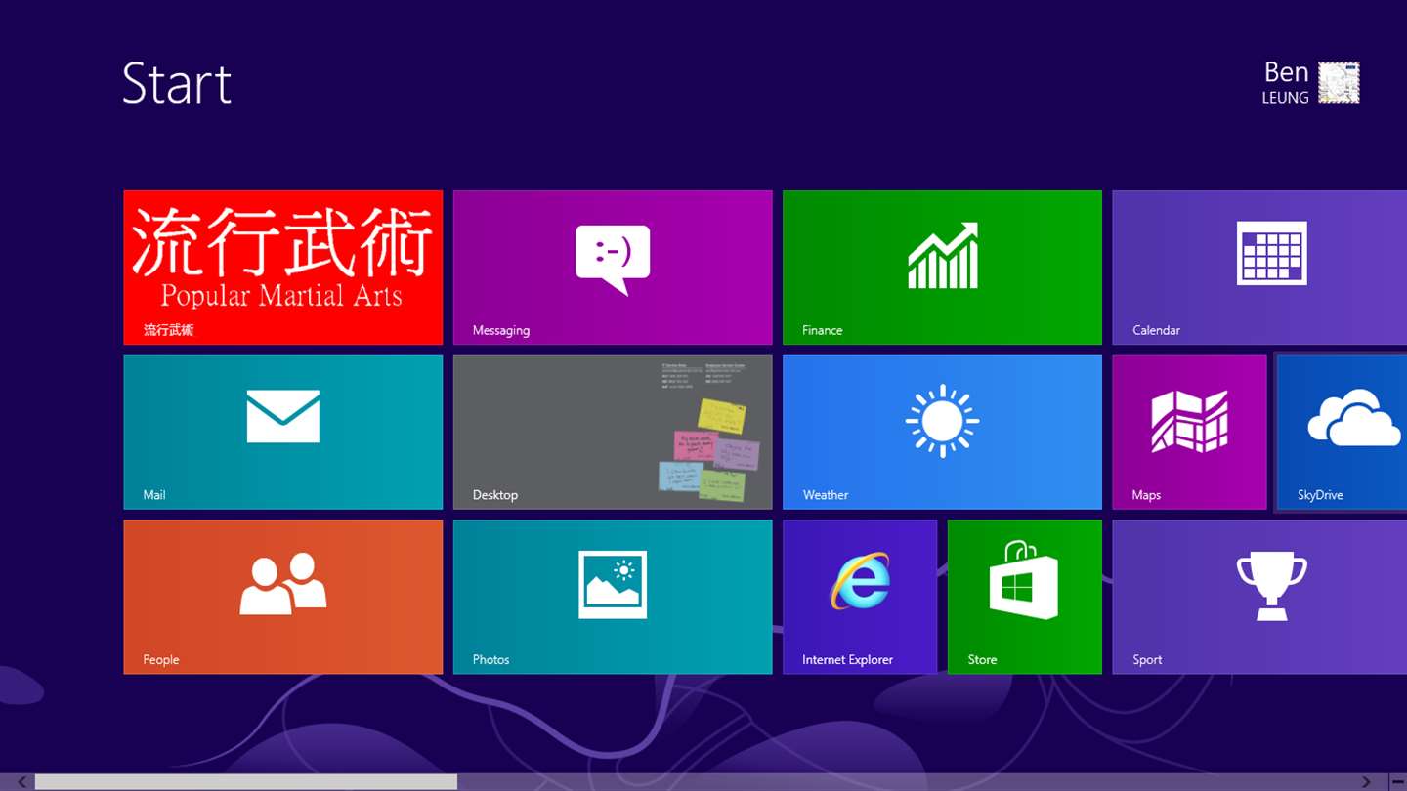Click the scrollbar left arrow
Screen dimensions: 1407x791
point(21,782)
